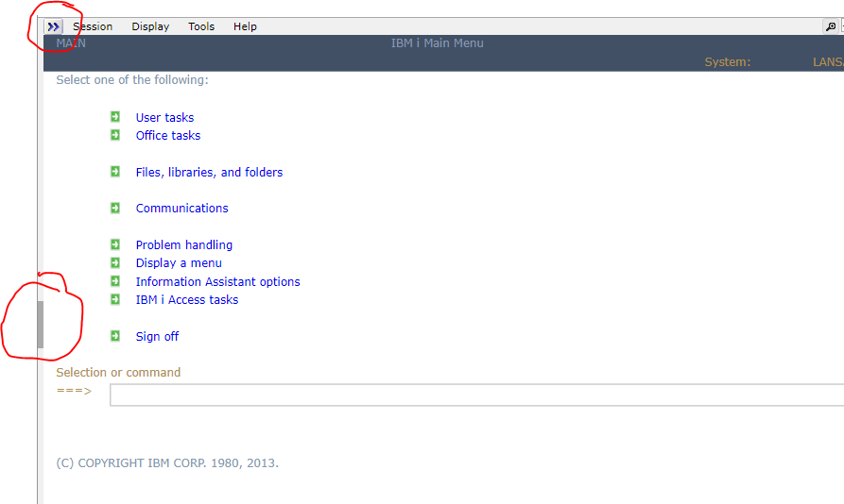Open IBM i Access tasks link
The image size is (844, 504).
[x=187, y=300]
